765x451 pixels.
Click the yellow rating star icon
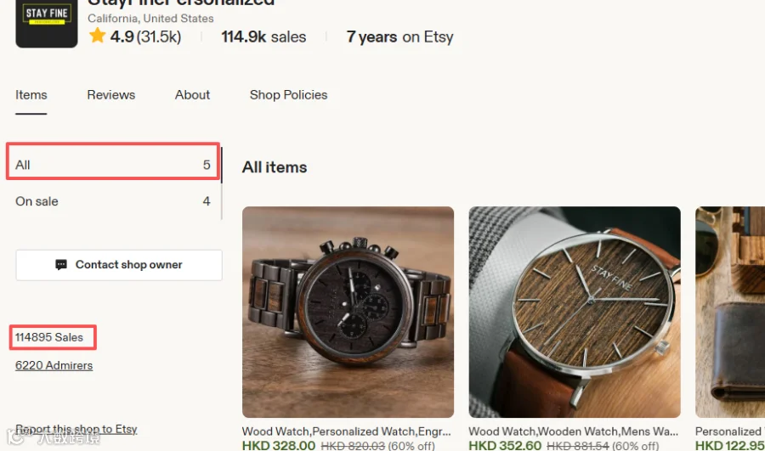click(x=97, y=36)
